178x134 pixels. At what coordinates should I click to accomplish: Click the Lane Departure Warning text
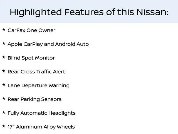point(39,86)
